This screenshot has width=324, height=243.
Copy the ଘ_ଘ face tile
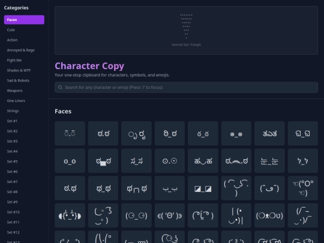click(303, 133)
